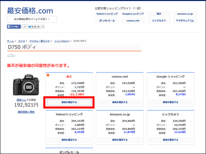
Task: Click the red price difference -22,138円
Action: click(77, 94)
